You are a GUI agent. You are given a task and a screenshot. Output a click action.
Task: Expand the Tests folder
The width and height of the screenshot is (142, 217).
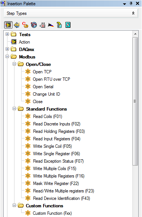pyautogui.click(x=7, y=34)
